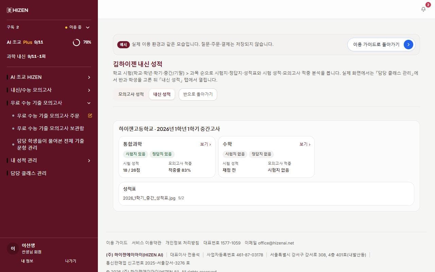
Task: Switch to the 모의고사 성적 tab
Action: pos(131,94)
